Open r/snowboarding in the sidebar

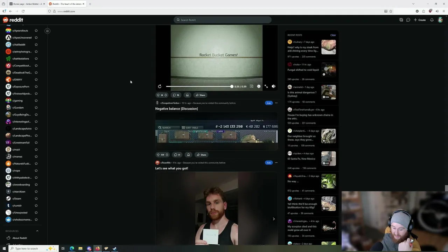pyautogui.click(x=21, y=185)
